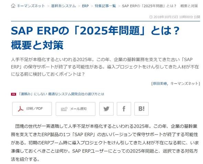
Task: Click the 印刷／PDF button
Action: (x=32, y=109)
